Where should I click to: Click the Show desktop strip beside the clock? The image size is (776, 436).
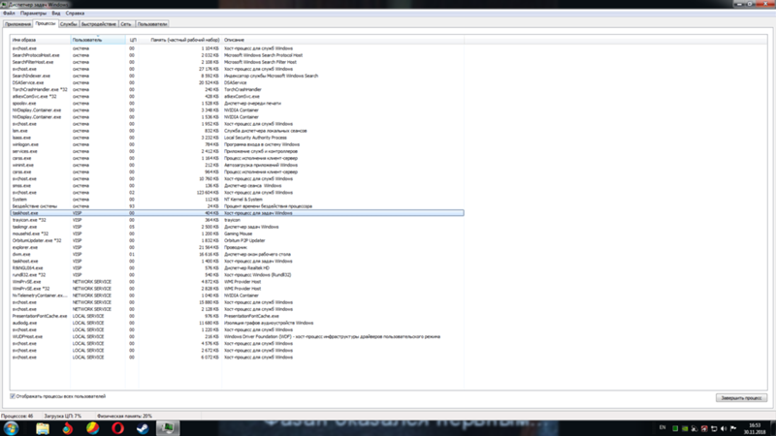[x=772, y=428]
